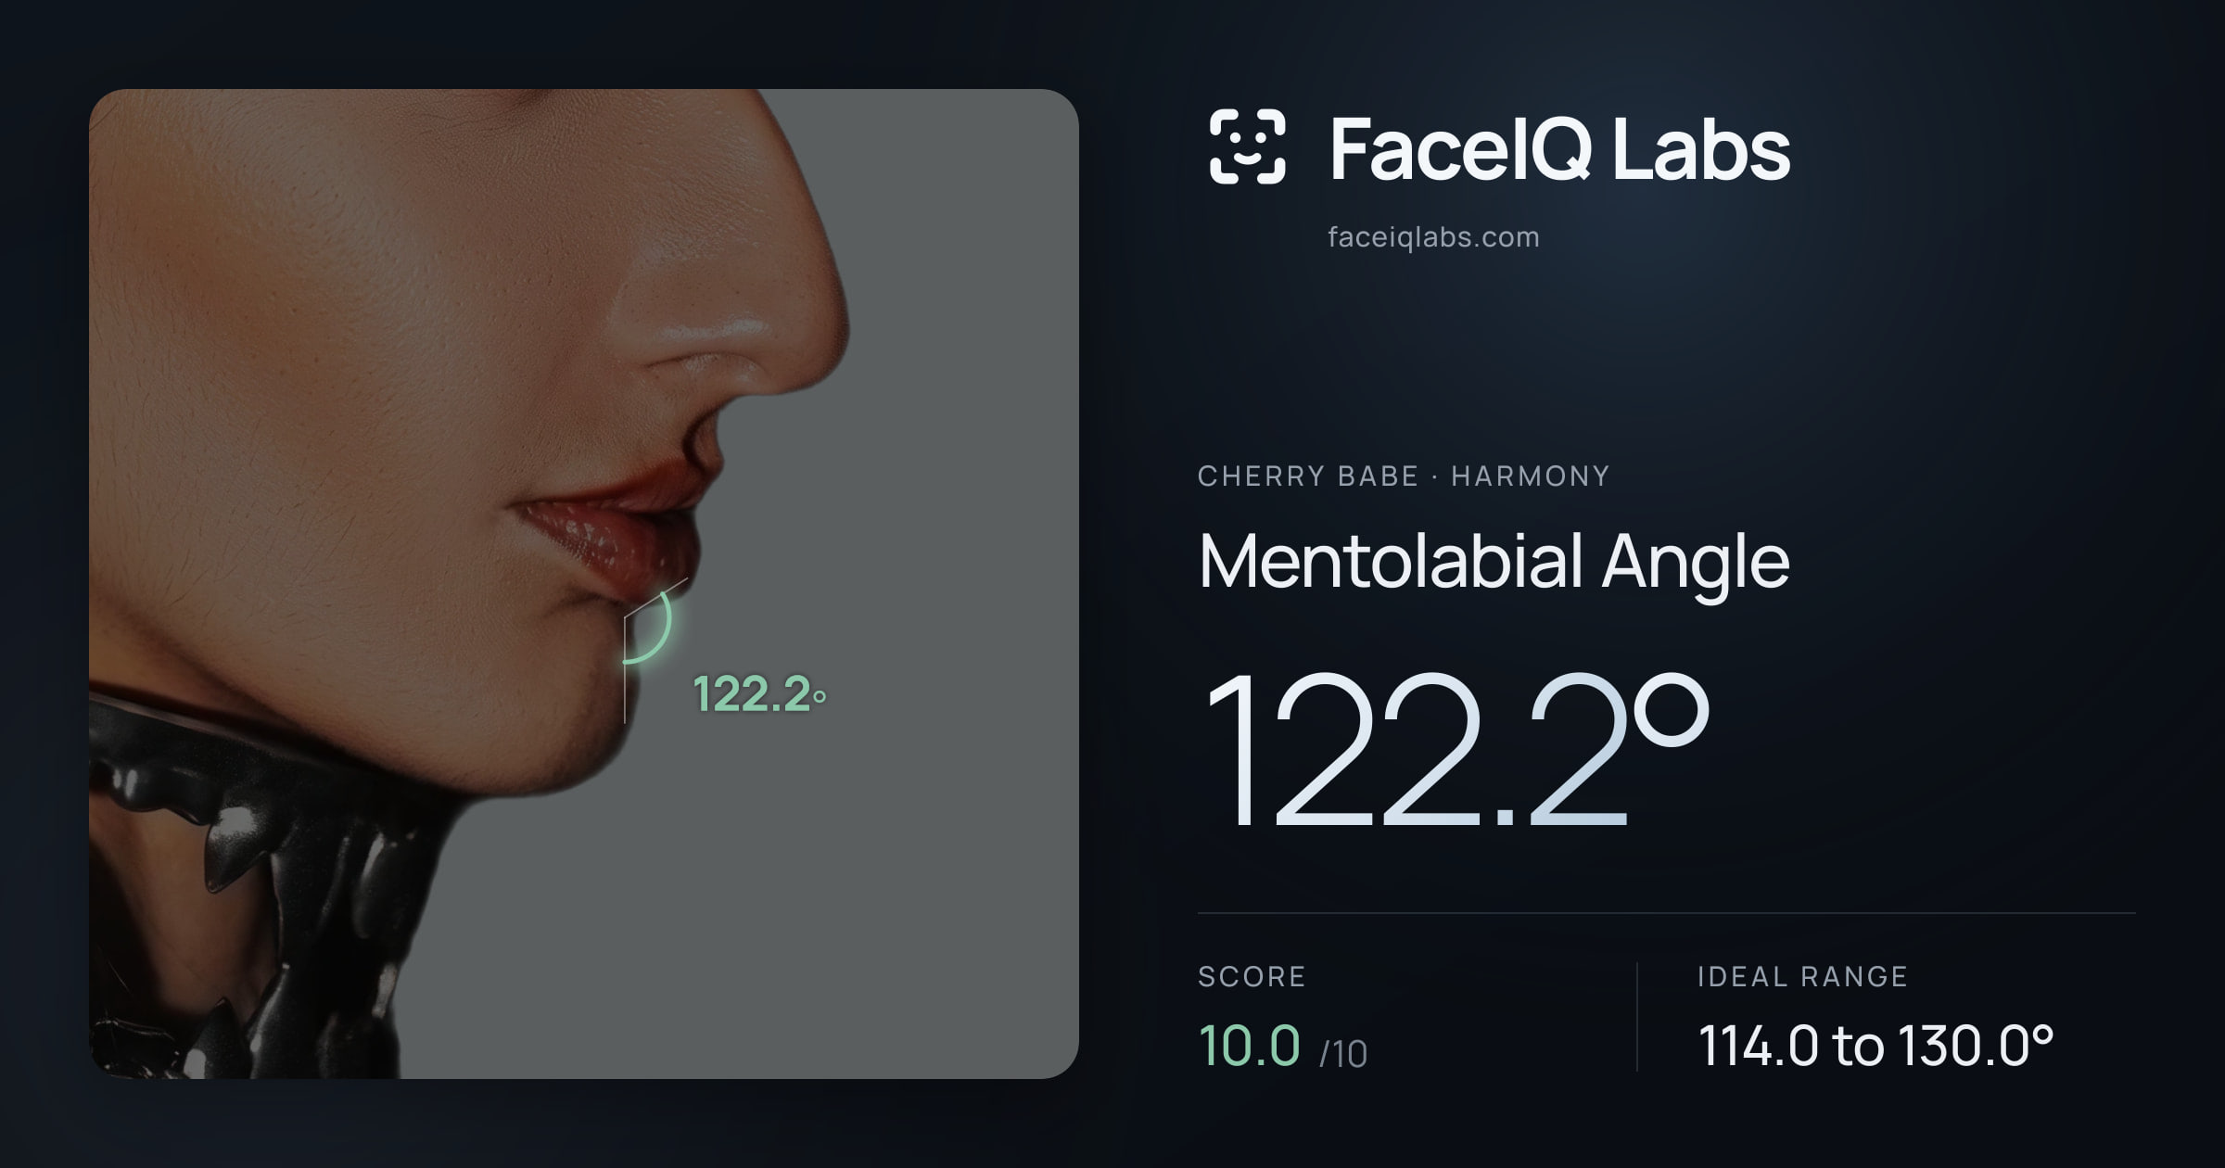Select the CHERRY BABE · HARMONY caption

tap(1404, 476)
